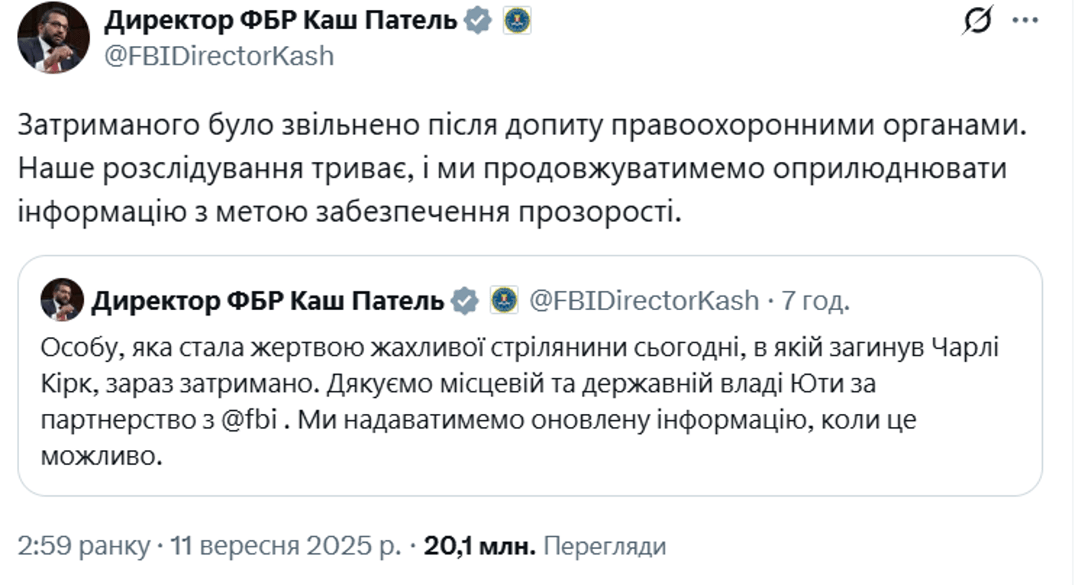Click the main tweet text body
Screen dimensions: 1075x585
507,165
